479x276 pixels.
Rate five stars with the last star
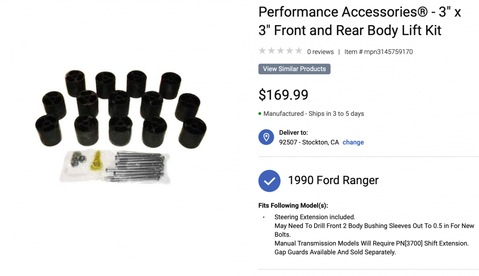coord(299,51)
